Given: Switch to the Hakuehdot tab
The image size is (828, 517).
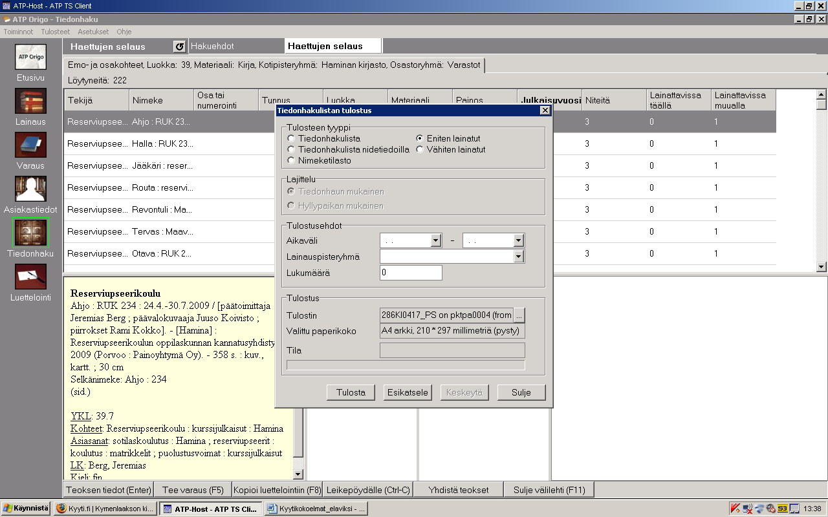Looking at the screenshot, I should click(x=236, y=47).
